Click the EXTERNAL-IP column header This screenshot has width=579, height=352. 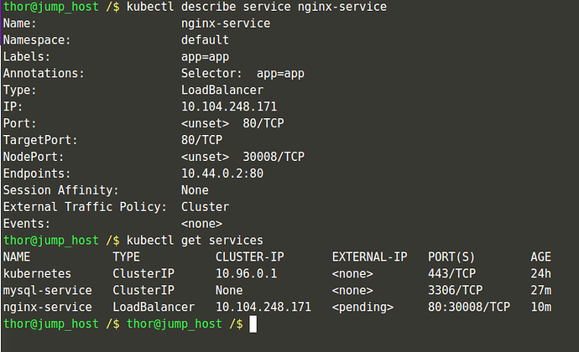tap(369, 257)
